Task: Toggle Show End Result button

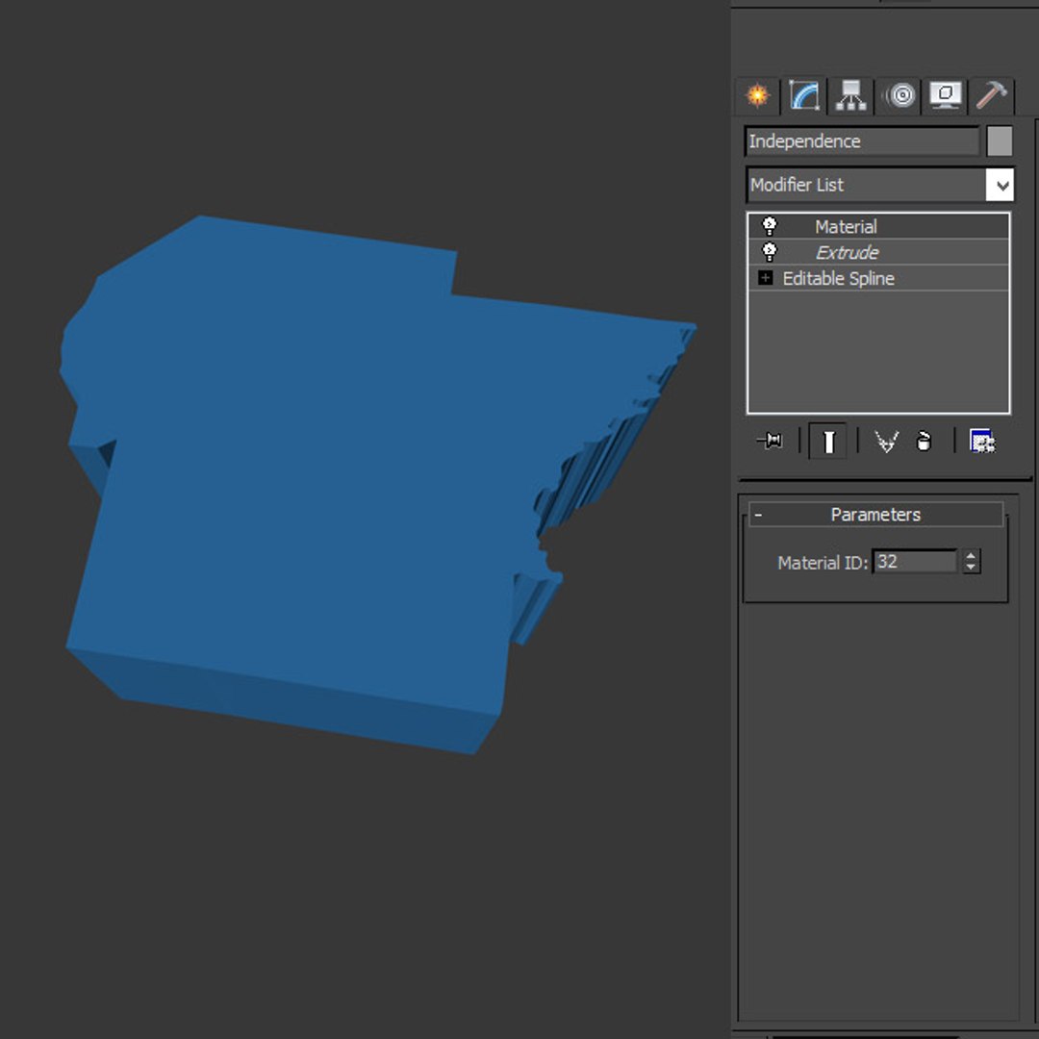Action: point(827,441)
